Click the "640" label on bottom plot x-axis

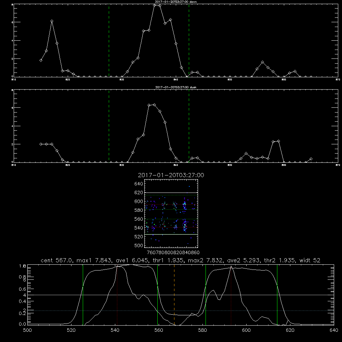tap(334, 330)
